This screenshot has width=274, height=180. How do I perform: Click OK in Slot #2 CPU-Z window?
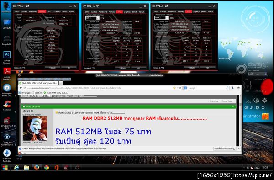[208, 68]
